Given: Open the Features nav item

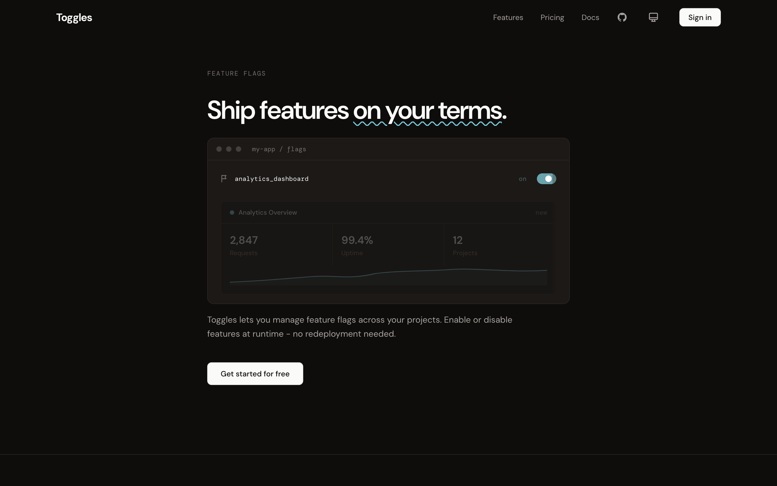Looking at the screenshot, I should click(508, 17).
